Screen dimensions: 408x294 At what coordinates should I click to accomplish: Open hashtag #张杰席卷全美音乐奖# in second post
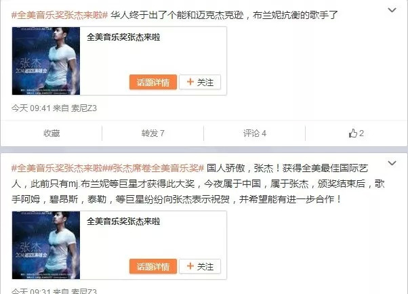tap(156, 168)
